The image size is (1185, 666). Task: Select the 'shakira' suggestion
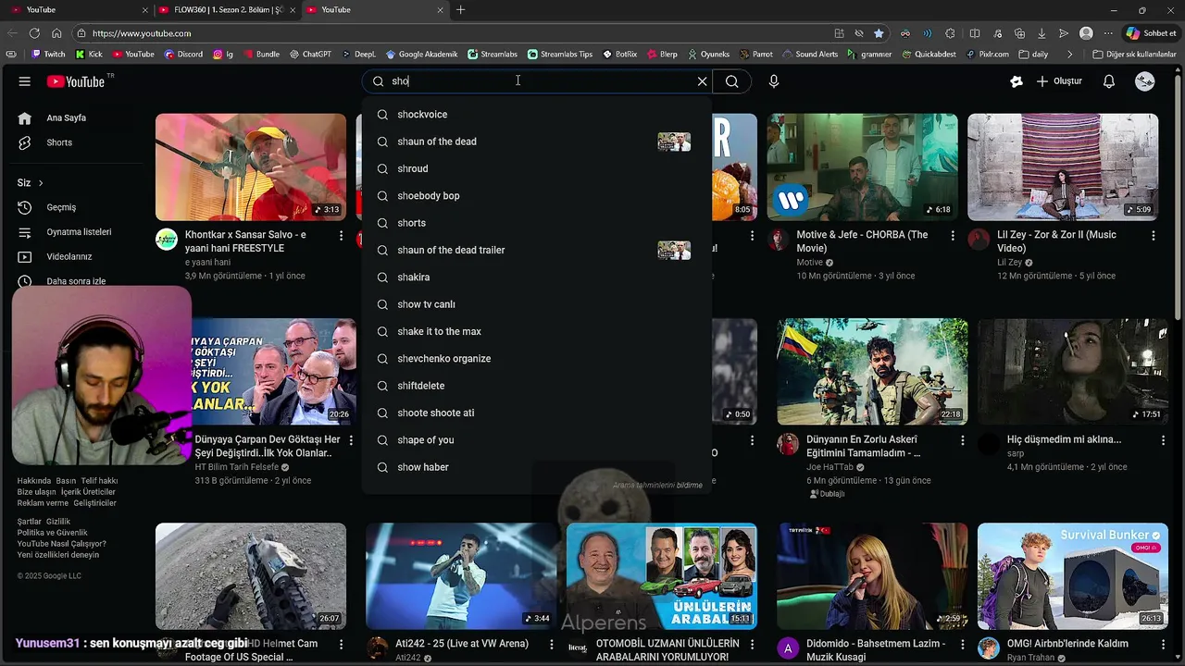(537, 277)
